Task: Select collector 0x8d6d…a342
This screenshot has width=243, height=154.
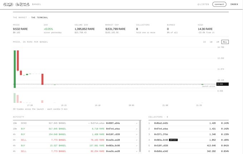Action: click(161, 151)
